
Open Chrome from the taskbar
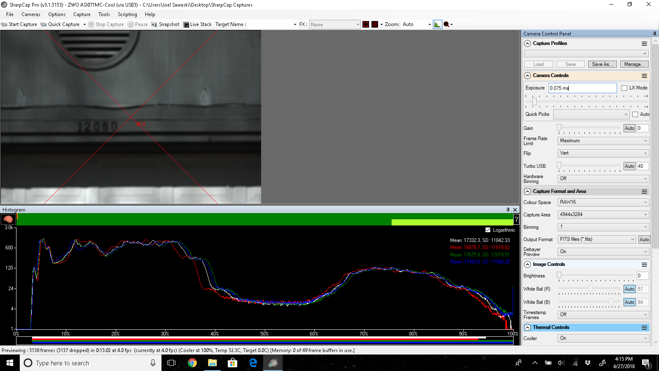[192, 363]
